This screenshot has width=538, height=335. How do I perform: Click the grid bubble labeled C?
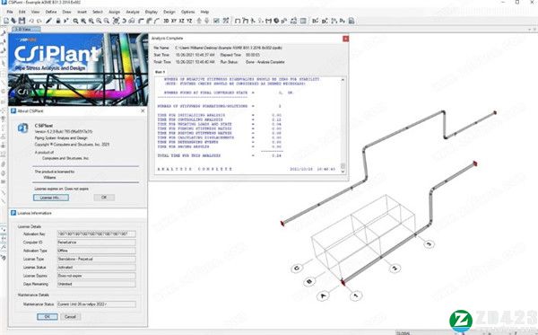(297, 268)
